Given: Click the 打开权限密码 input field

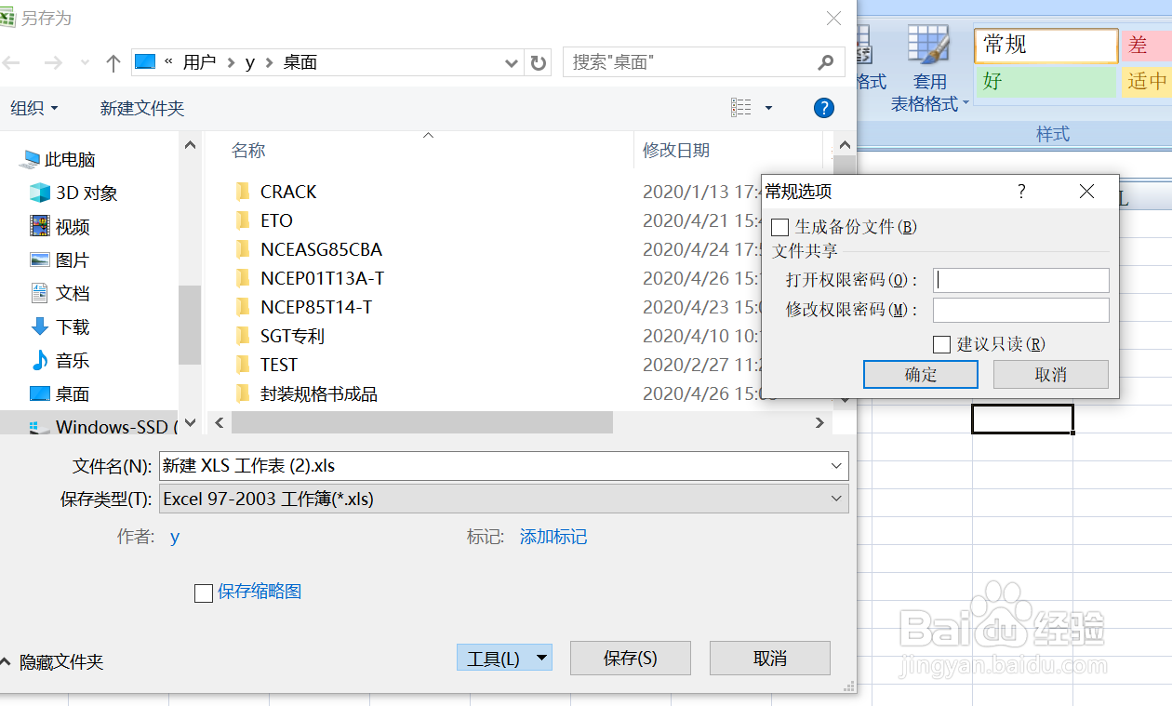Looking at the screenshot, I should click(x=1020, y=279).
